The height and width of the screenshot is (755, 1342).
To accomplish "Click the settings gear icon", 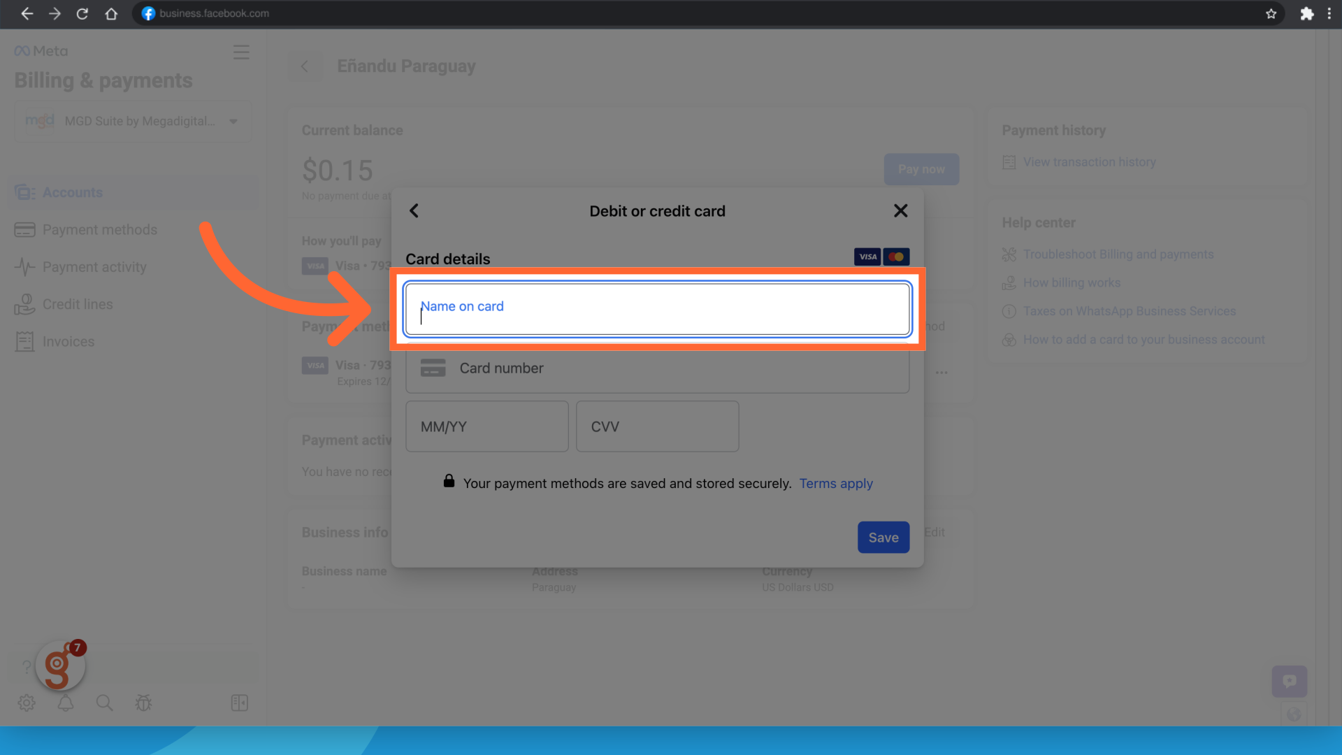I will 27,703.
